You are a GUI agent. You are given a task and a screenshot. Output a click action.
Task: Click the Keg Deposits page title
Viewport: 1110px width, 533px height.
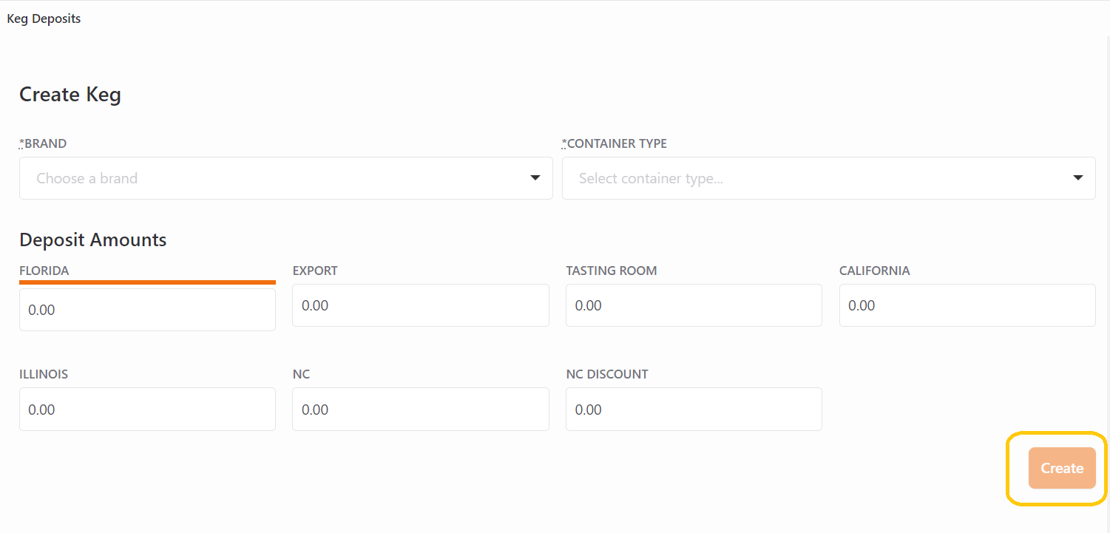(44, 18)
